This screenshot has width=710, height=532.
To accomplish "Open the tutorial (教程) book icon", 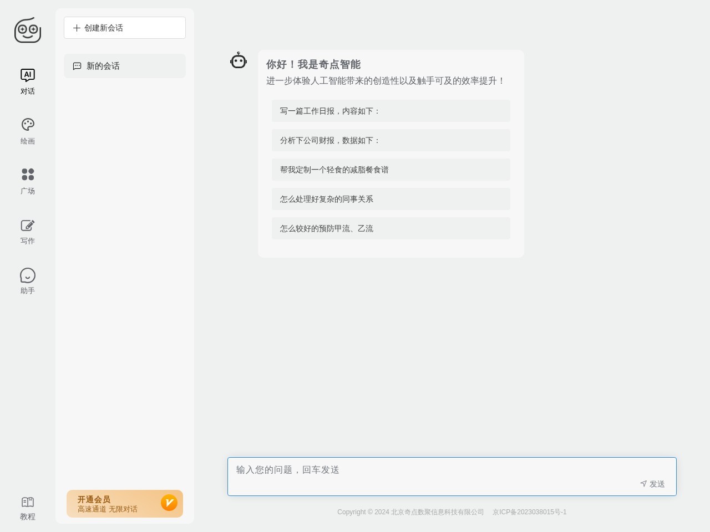I will click(x=28, y=502).
